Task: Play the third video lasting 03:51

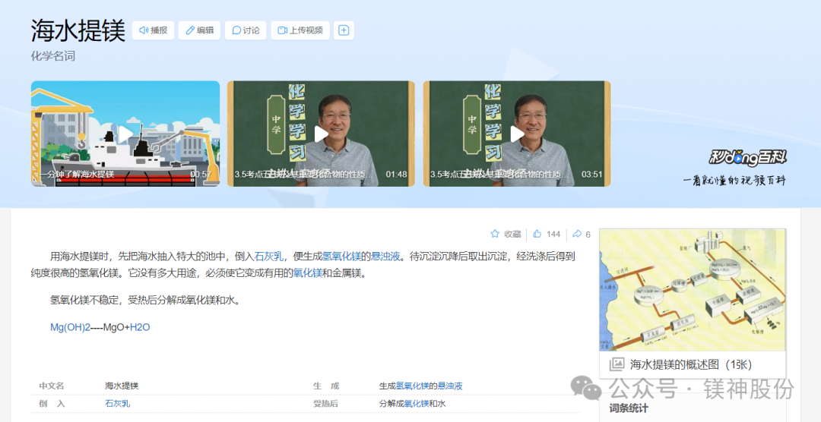Action: pyautogui.click(x=517, y=134)
